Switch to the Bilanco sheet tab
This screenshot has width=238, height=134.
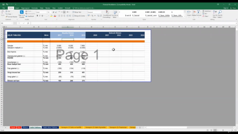click(x=25, y=127)
